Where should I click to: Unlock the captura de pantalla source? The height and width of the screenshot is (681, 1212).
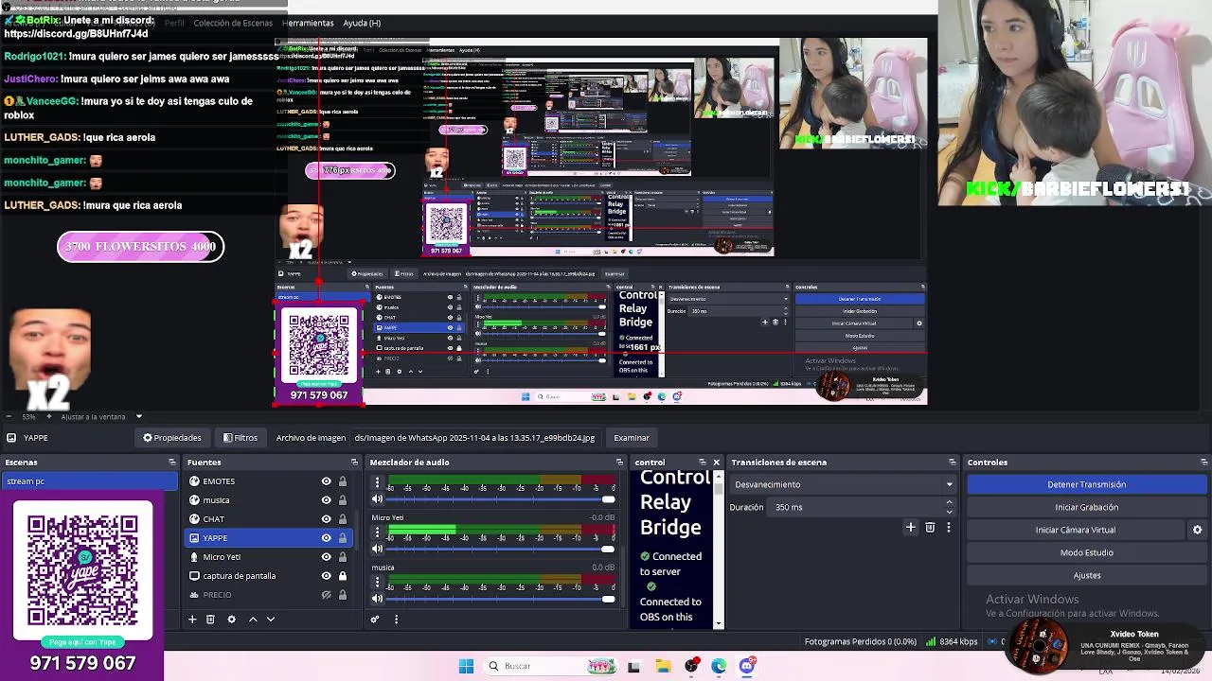[x=343, y=576]
